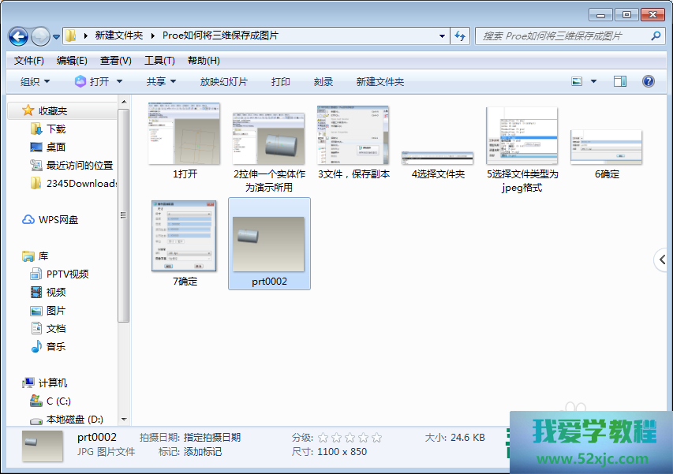Toggle the preview pane icon
This screenshot has height=474, width=673.
pos(619,81)
